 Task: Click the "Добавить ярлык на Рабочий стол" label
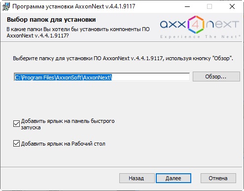click(x=63, y=144)
